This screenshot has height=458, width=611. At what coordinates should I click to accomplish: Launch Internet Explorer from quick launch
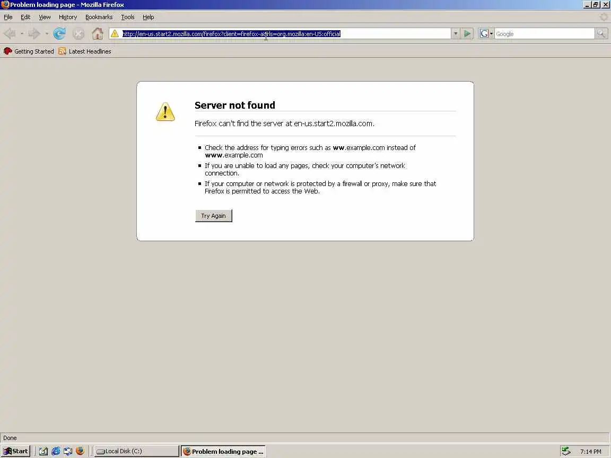[56, 451]
